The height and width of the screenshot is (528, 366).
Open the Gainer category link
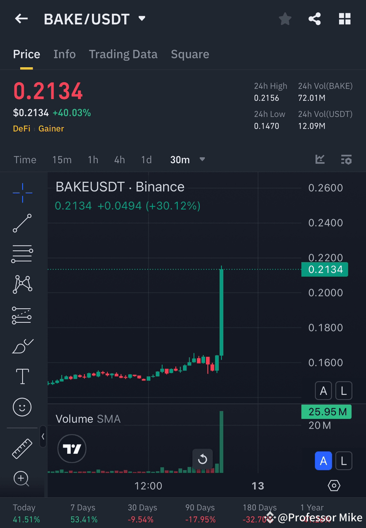(x=51, y=129)
